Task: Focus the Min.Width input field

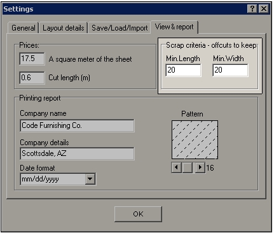Action: click(x=230, y=70)
